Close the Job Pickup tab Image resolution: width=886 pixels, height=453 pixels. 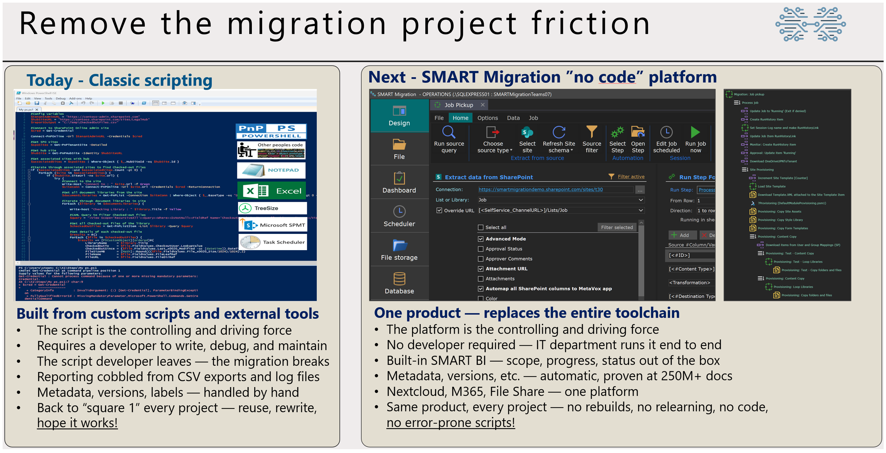482,105
